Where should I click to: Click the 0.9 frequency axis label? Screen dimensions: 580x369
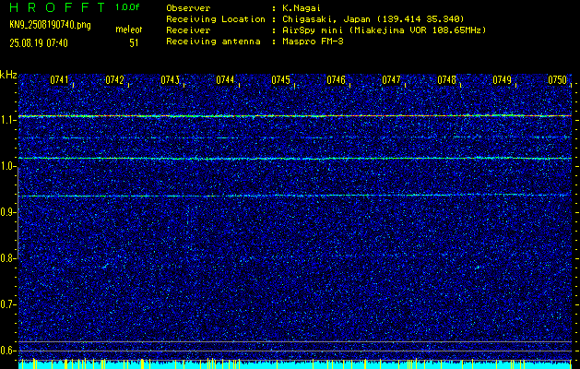click(6, 212)
